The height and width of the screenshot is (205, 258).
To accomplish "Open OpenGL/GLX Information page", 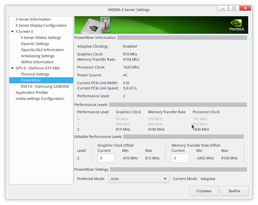I will pyautogui.click(x=42, y=50).
